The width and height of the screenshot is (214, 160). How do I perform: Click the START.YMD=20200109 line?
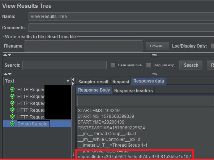(x=101, y=122)
